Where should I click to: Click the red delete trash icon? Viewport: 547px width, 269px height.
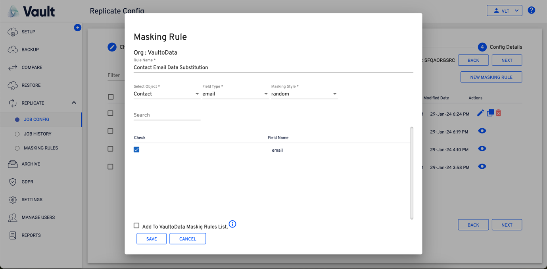499,113
